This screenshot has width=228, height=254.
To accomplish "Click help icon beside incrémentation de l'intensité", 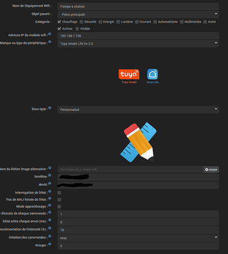I will [x=50, y=228].
